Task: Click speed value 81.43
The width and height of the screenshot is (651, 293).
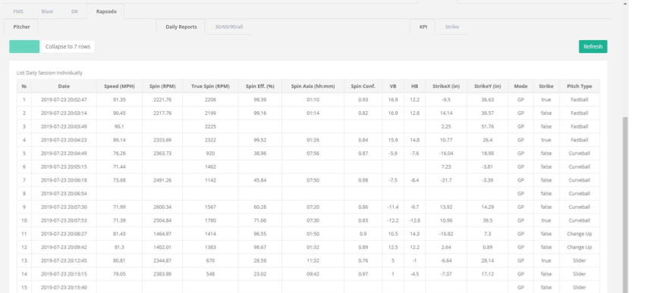Action: 119,234
